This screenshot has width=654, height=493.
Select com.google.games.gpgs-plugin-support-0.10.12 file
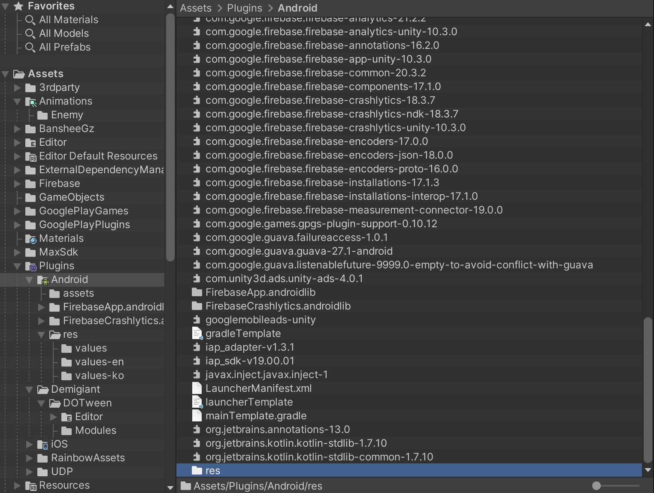click(321, 224)
